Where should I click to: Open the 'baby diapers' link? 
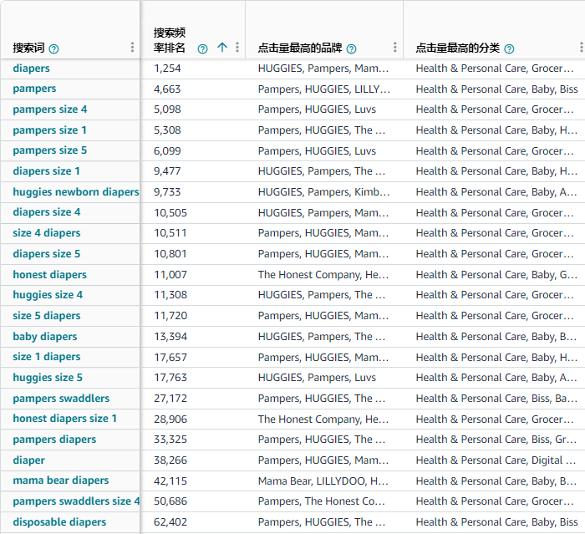(45, 337)
